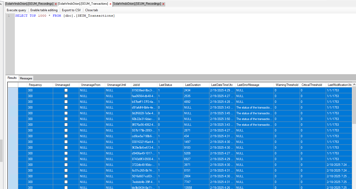Select JobId cell 5016d607-cd03
The width and height of the screenshot is (356, 189).
(x=144, y=176)
